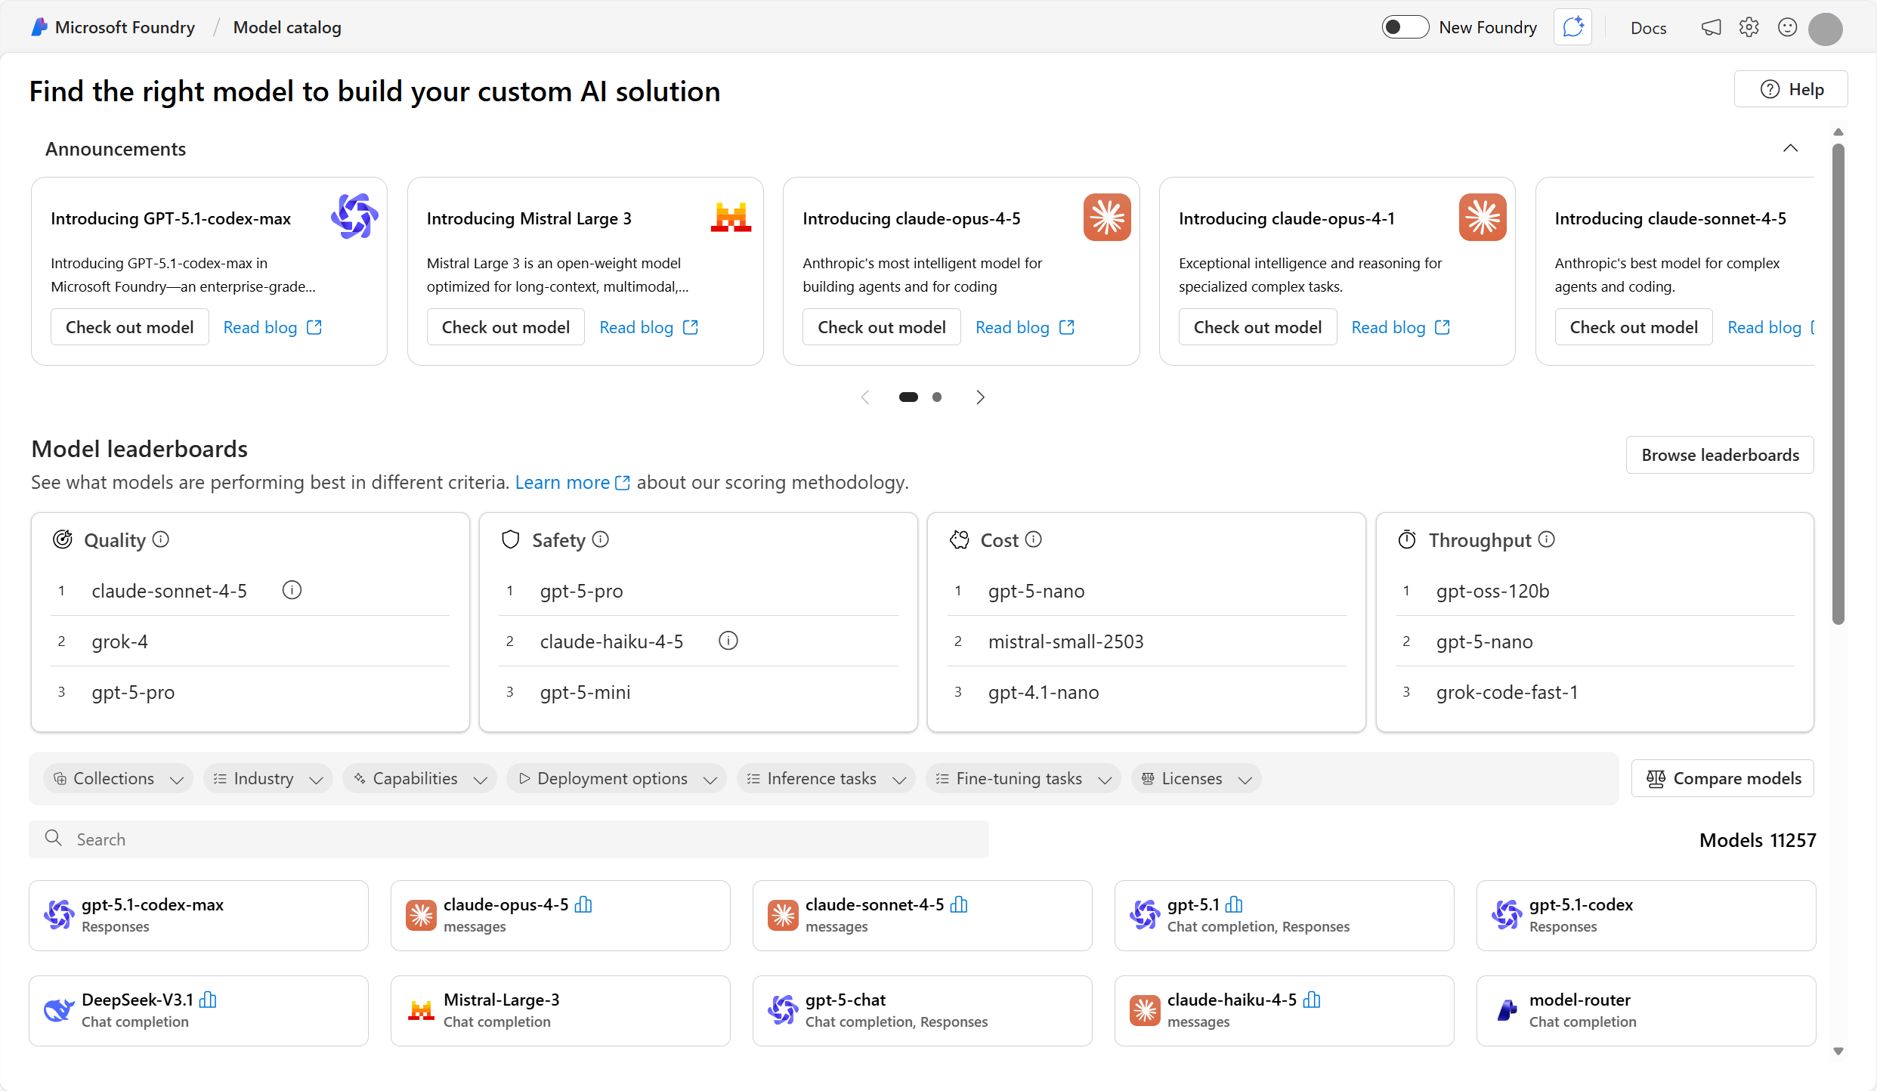Open the Read blog link for Mistral Large 3
Screen dimensions: 1877x1091
(x=637, y=326)
